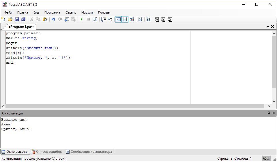This screenshot has width=277, height=162.
Task: Click the 'read(r);' code line
Action: pos(15,53)
